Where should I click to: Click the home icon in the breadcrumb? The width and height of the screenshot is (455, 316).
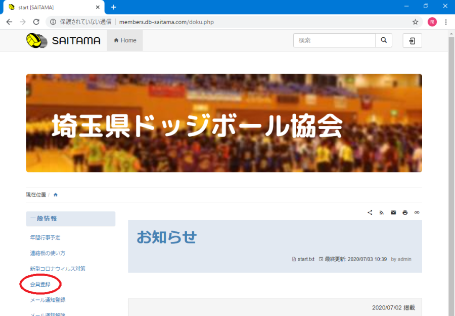point(56,195)
